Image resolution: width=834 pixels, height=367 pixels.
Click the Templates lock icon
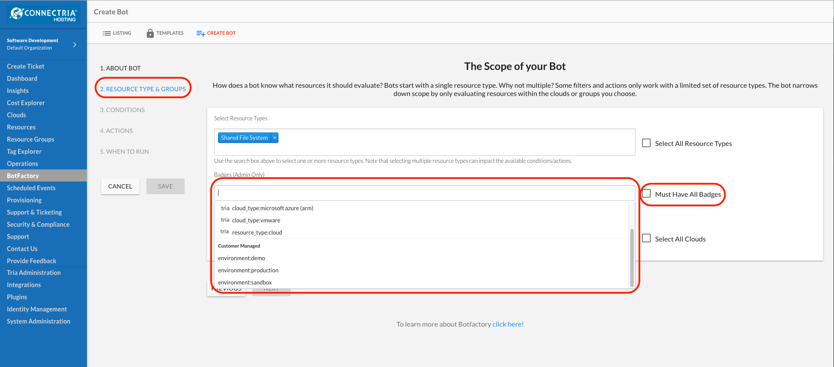pos(150,33)
